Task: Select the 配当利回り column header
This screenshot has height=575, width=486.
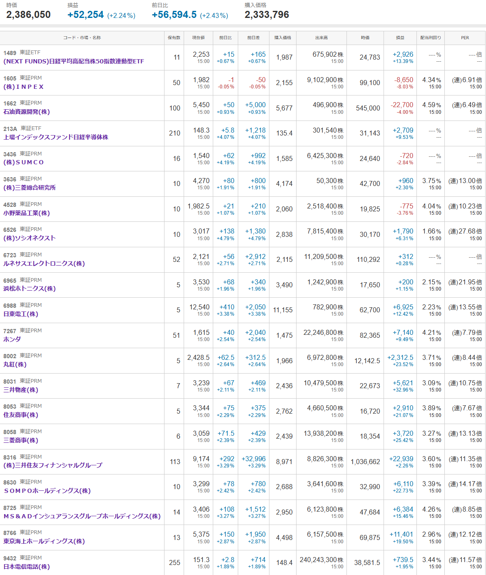Action: coord(431,38)
